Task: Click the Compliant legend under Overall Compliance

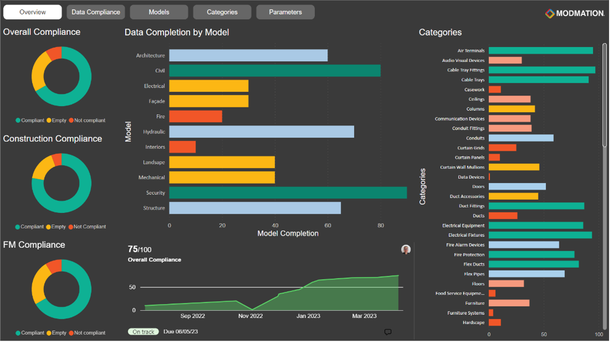Action: point(30,120)
